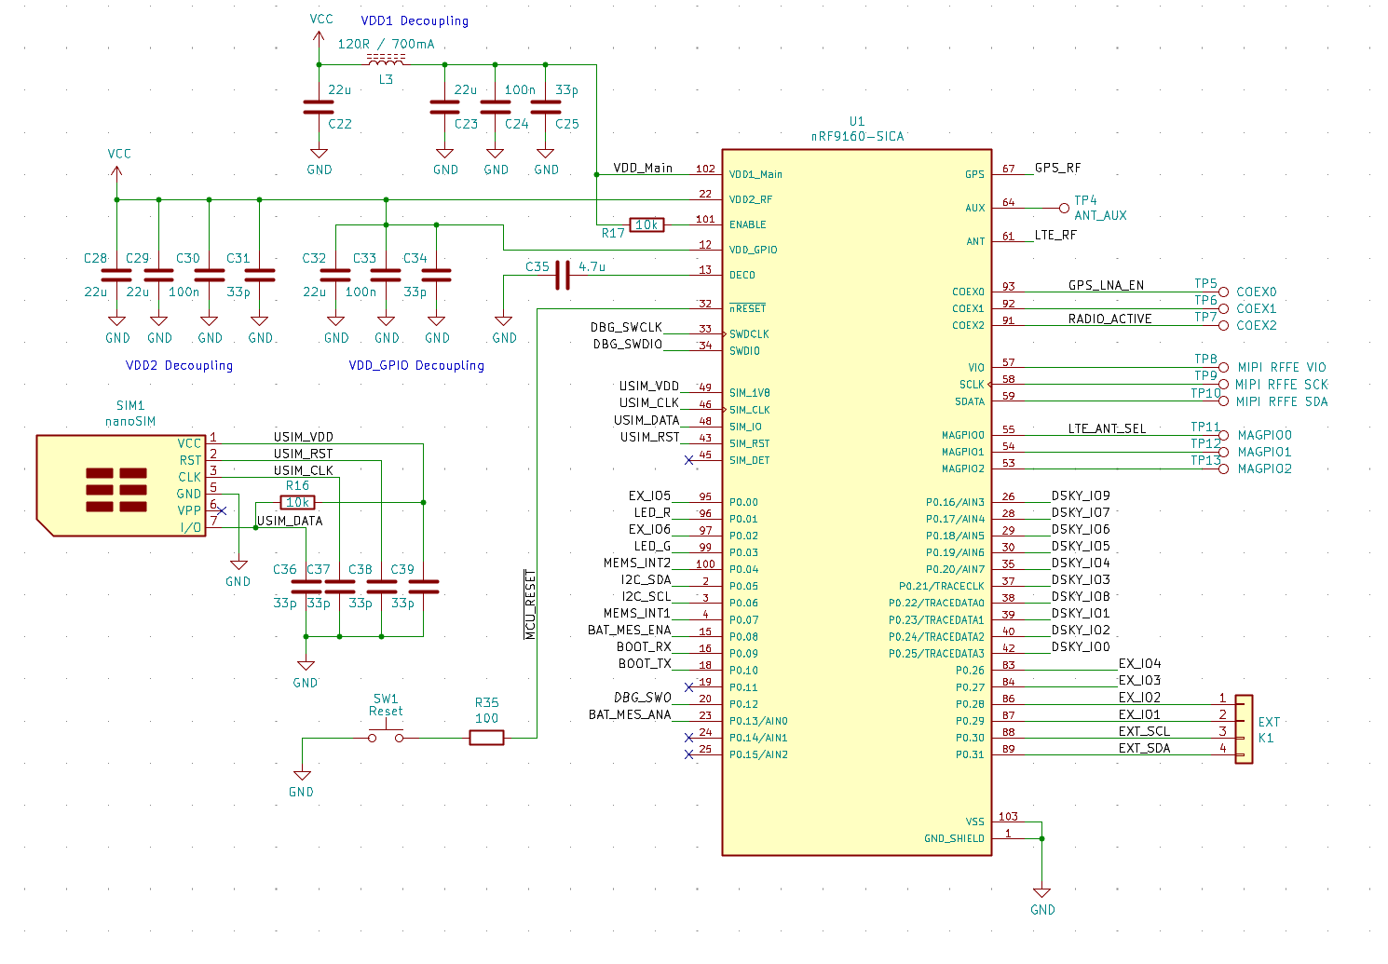Select the ENABLE pin 101 on U1
Image resolution: width=1388 pixels, height=964 pixels.
730,224
